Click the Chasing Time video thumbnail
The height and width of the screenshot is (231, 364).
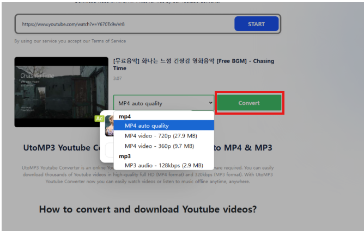coord(61,92)
